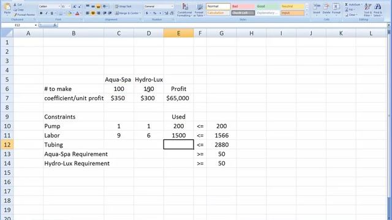Open the Format cells menu

click(x=336, y=9)
